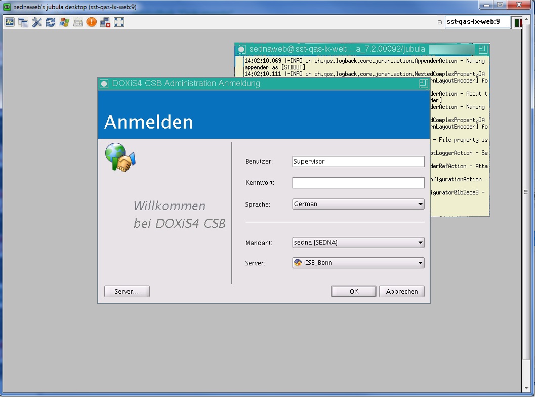Maximize the sednaweb terminal window
Image resolution: width=535 pixels, height=397 pixels.
tap(482, 49)
